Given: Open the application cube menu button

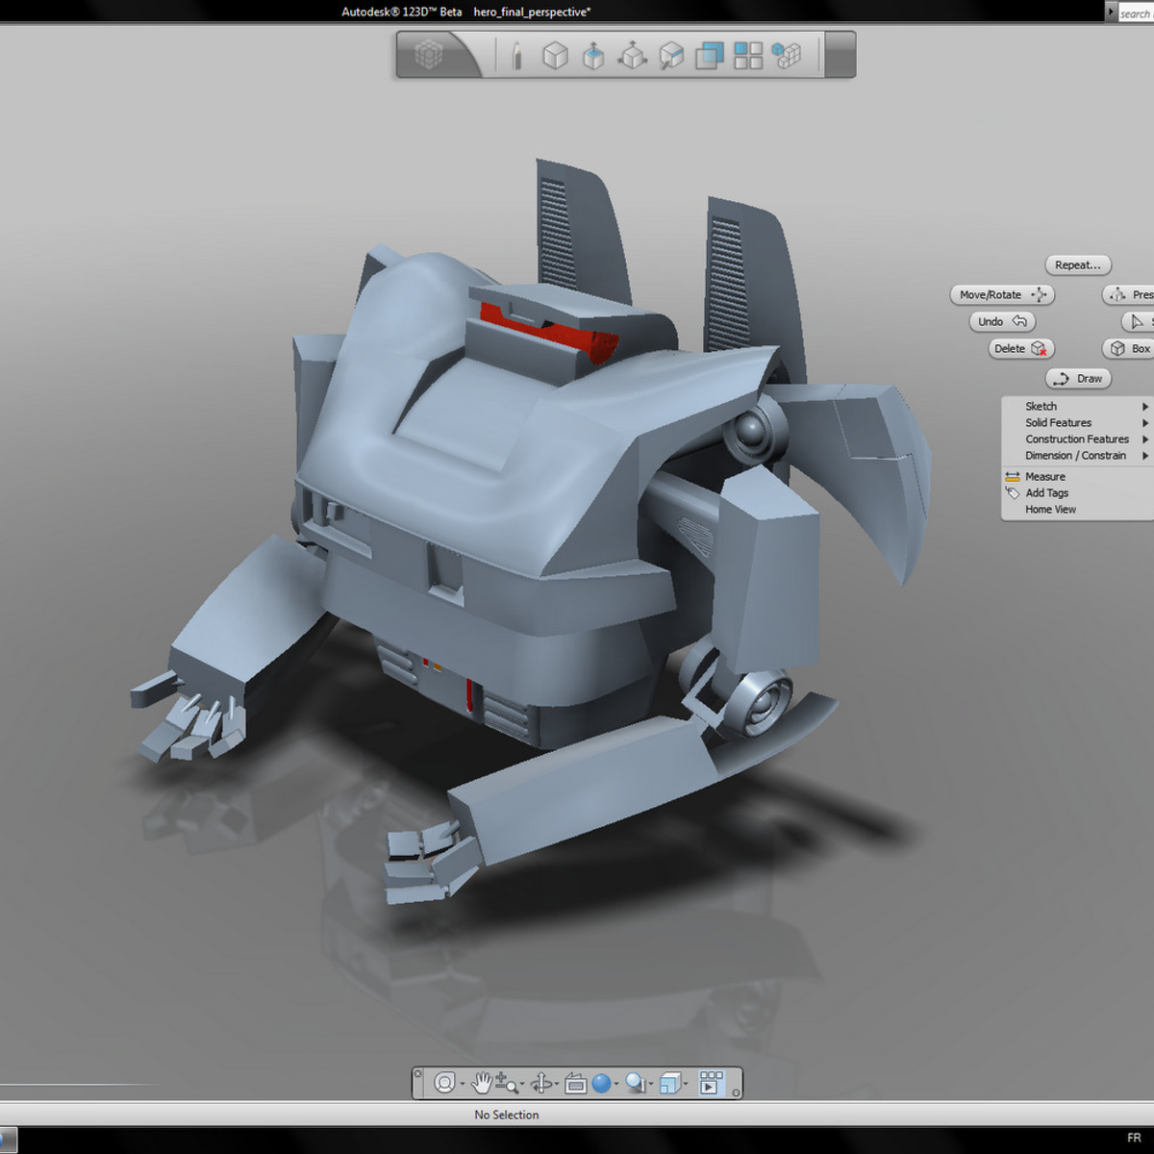Looking at the screenshot, I should 429,55.
